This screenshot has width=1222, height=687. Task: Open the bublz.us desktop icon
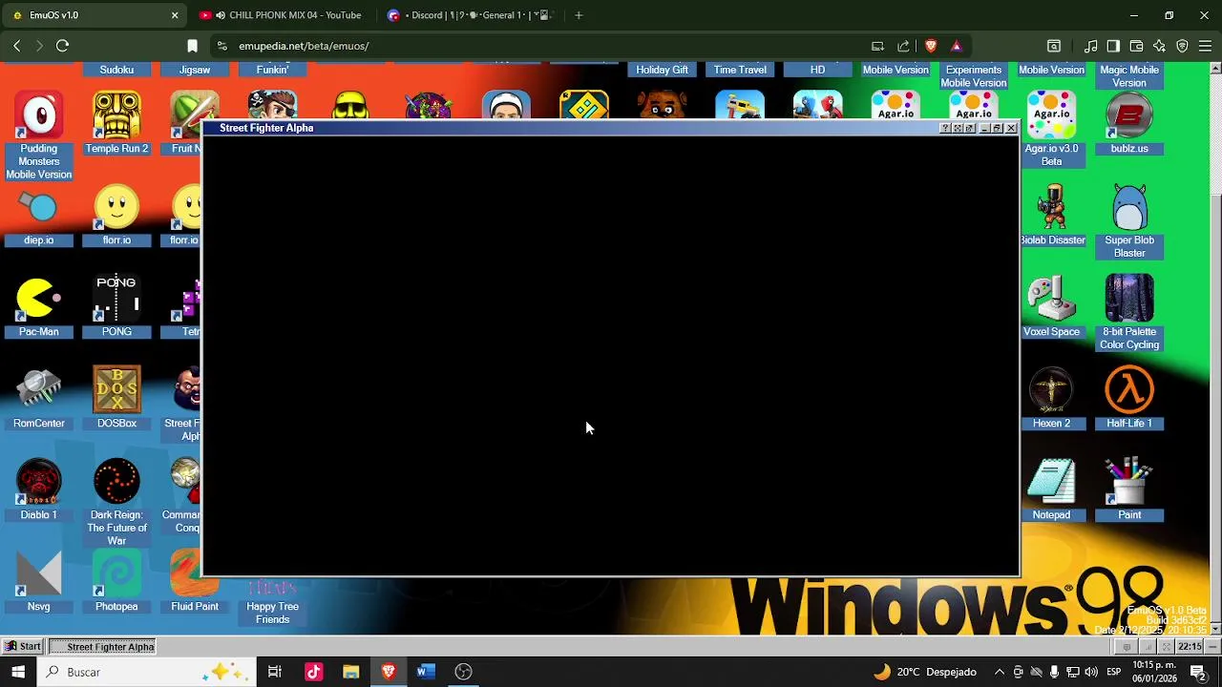[x=1129, y=123]
